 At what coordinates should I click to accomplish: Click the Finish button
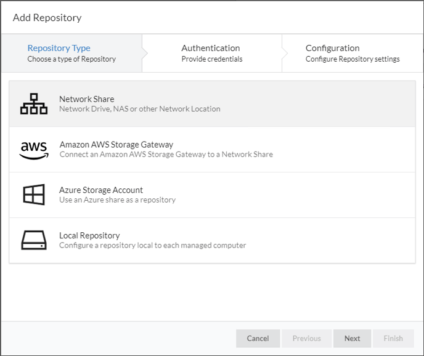393,338
